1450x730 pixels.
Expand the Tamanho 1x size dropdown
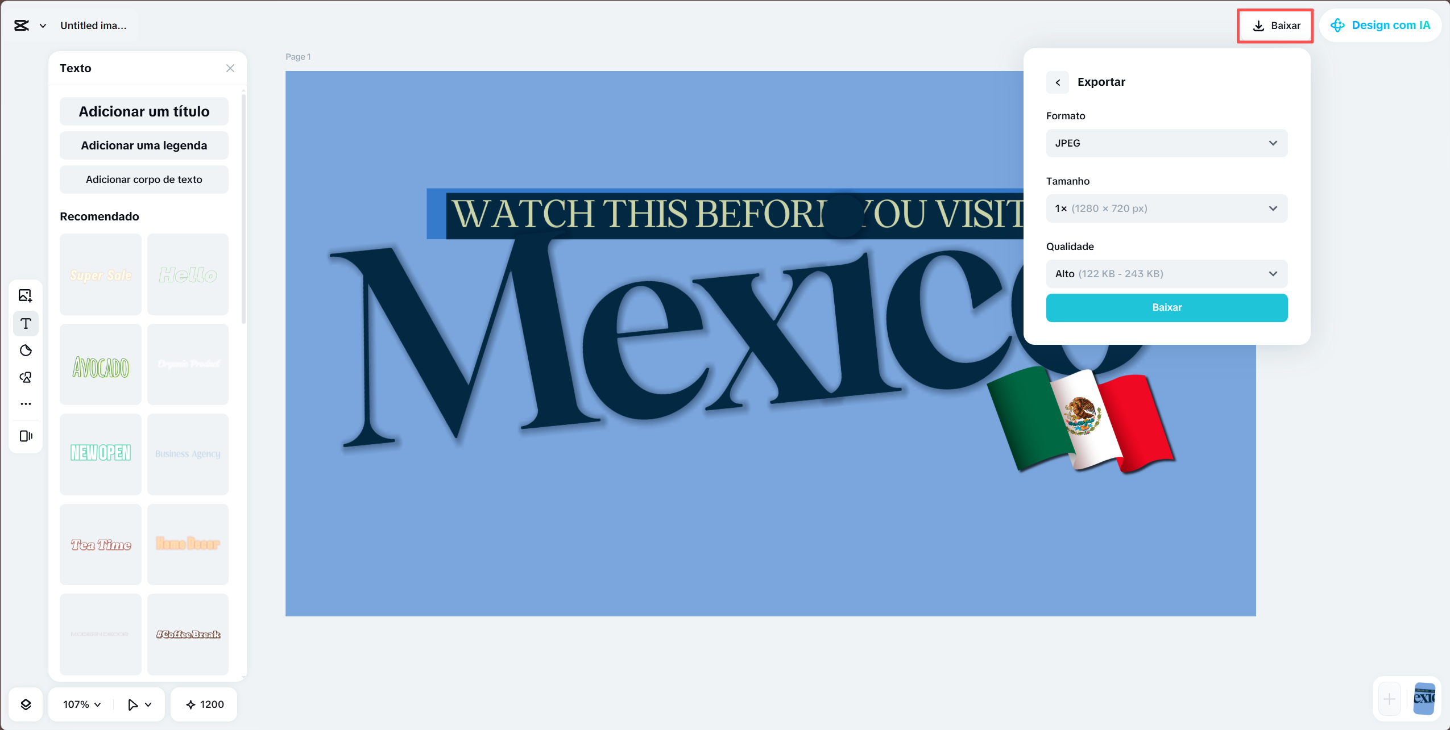pyautogui.click(x=1166, y=208)
